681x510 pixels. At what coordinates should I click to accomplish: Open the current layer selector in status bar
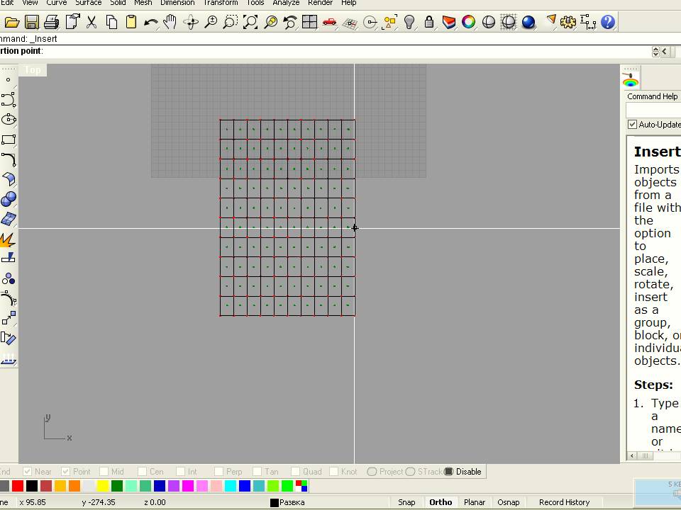pyautogui.click(x=287, y=502)
